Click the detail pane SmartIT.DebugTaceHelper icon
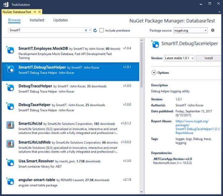Viewport: 223px width, 196px height. [x=155, y=44]
